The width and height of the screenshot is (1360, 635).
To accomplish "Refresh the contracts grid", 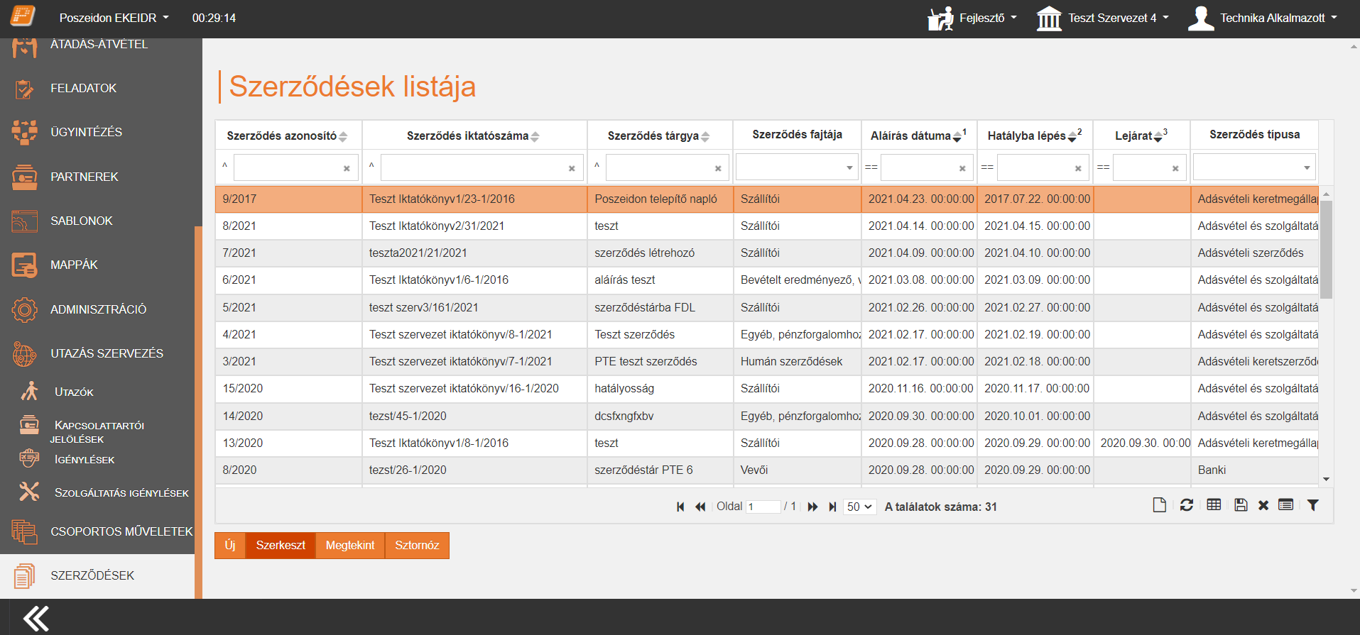I will pos(1187,505).
